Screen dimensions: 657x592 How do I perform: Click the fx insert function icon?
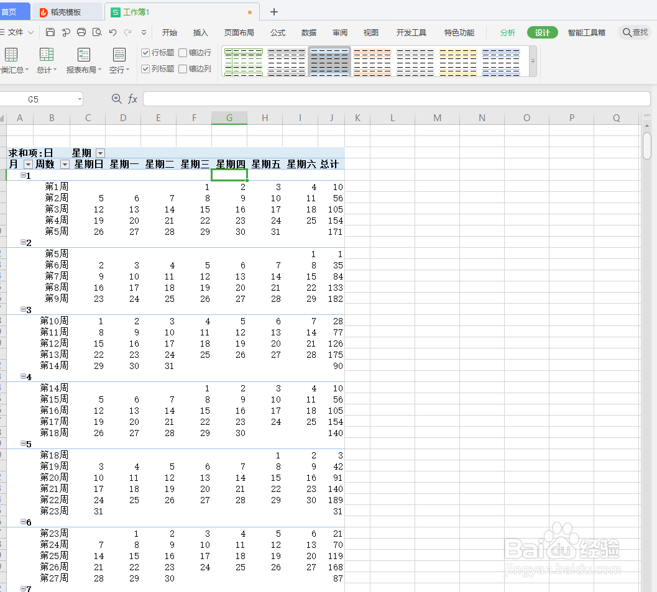click(132, 99)
